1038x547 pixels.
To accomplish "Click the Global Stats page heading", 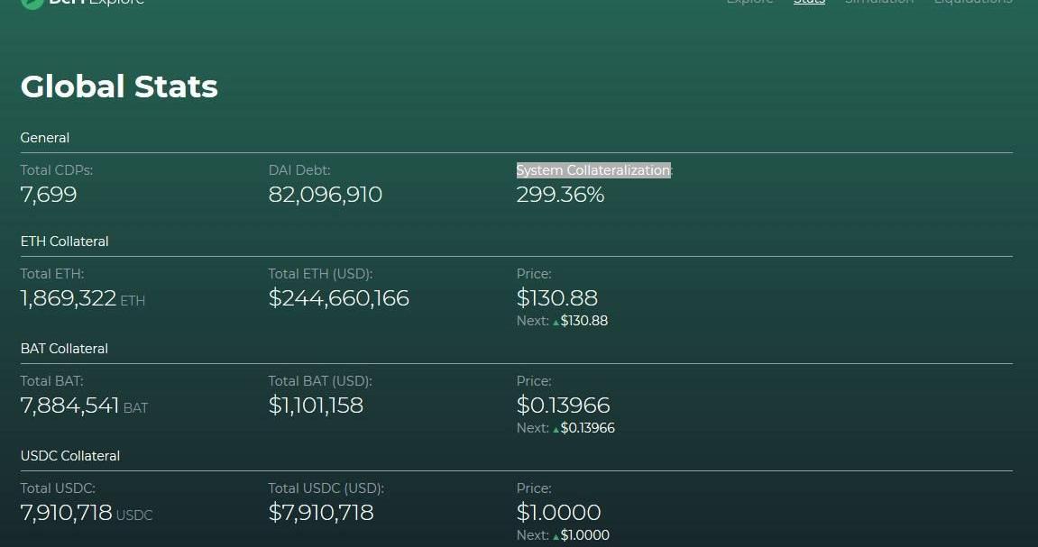I will [119, 87].
